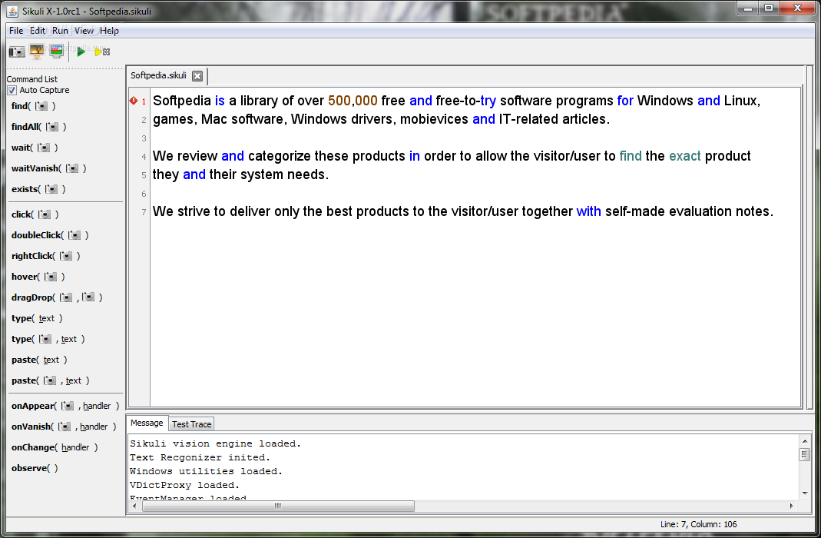Insert the onChange( handler ) command
821x538 pixels.
click(x=55, y=447)
